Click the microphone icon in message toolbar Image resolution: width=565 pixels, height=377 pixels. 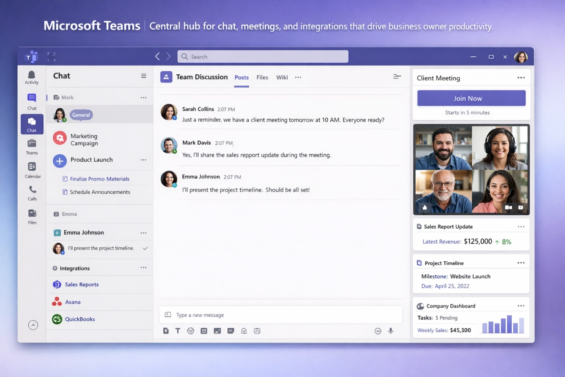(x=391, y=331)
